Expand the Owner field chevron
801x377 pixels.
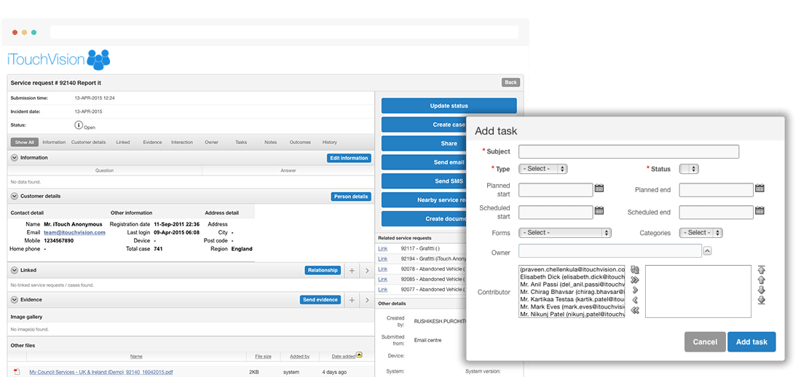(x=708, y=251)
